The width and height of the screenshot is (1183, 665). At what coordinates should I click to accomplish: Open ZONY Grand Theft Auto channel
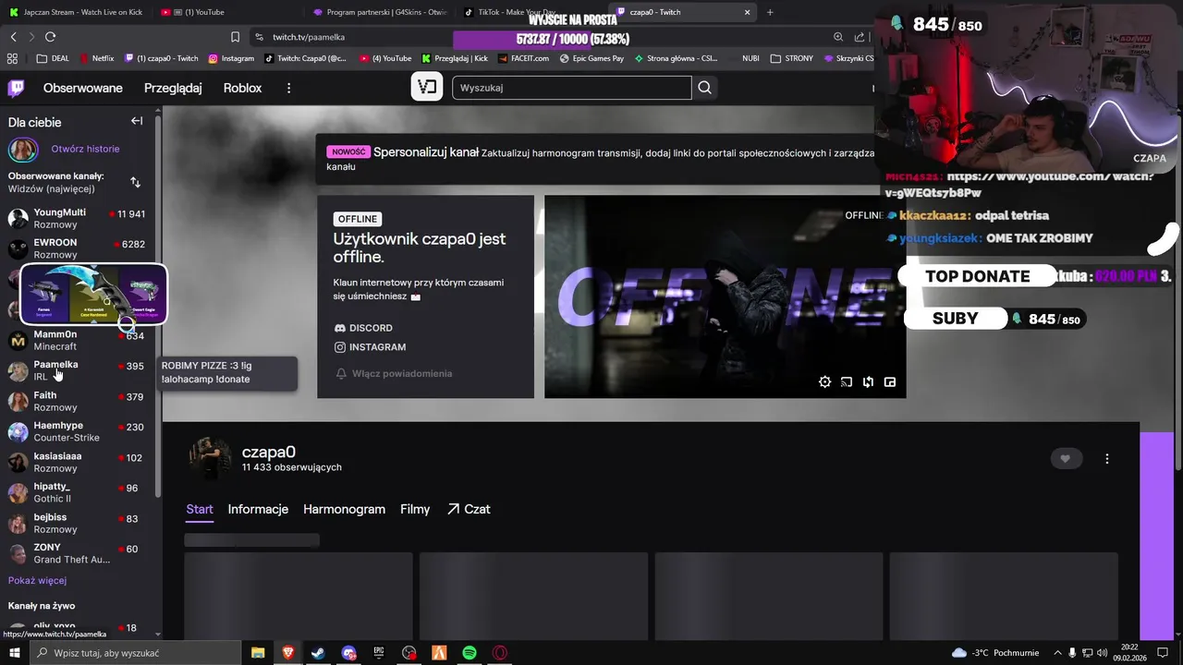(x=79, y=553)
